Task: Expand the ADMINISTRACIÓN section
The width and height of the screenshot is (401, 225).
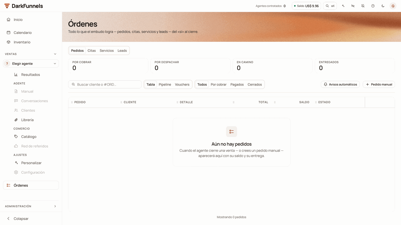Action: (x=31, y=206)
